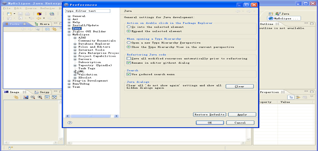
Task: Select Jigloo GUI Builder entry
Action: click(89, 32)
